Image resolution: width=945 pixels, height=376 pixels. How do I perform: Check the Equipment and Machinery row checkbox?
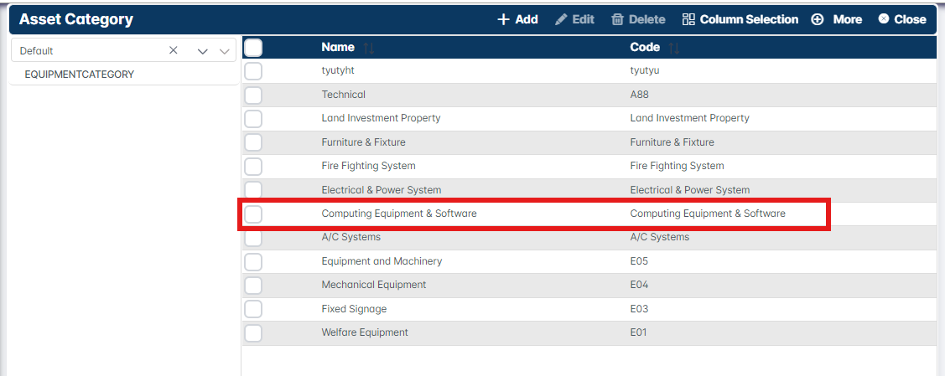coord(253,261)
